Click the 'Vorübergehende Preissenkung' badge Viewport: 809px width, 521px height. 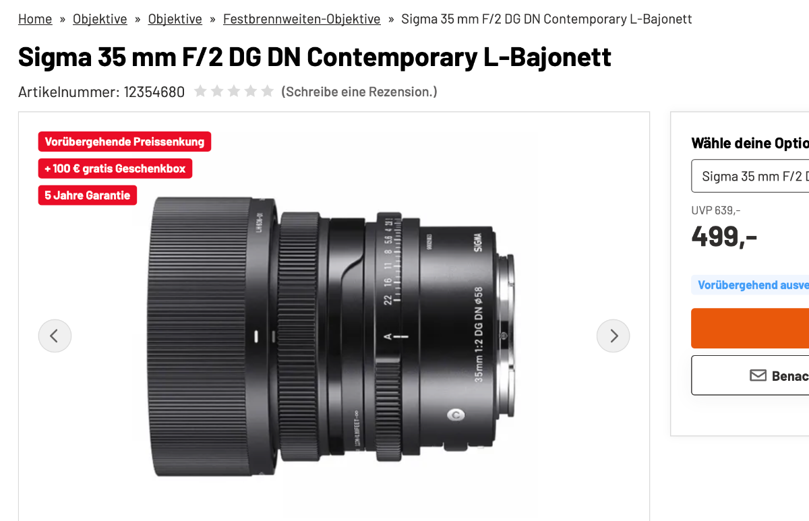[125, 142]
